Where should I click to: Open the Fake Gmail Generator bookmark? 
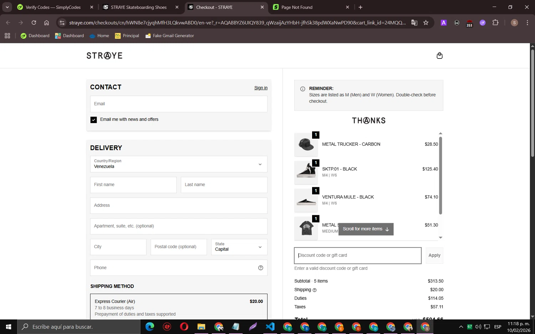(x=169, y=36)
